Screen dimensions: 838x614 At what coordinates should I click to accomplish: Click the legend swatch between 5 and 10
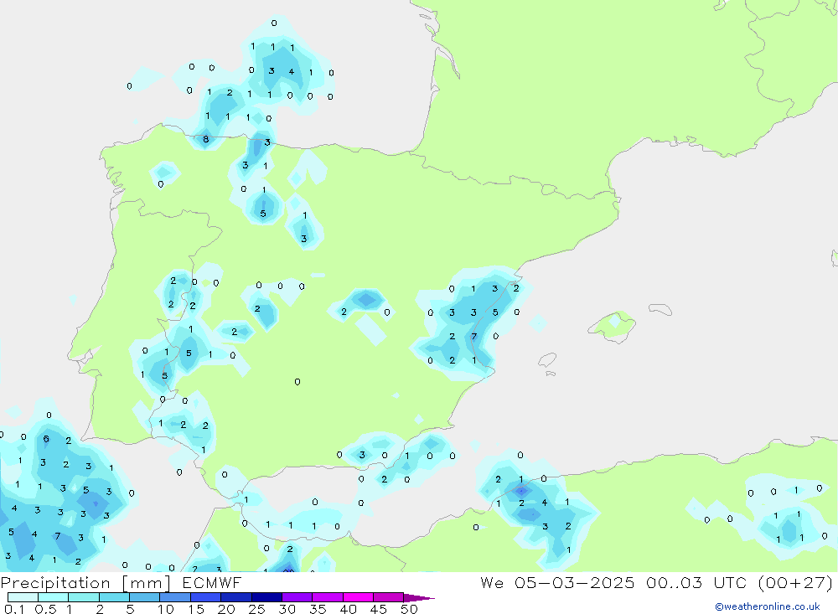145,597
